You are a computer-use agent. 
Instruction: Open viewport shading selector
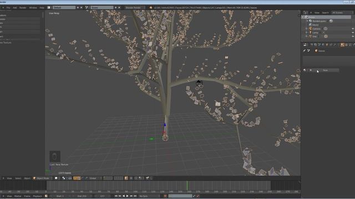point(57,178)
